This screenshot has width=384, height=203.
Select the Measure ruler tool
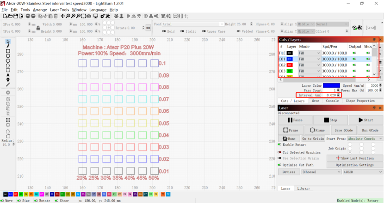point(8,85)
